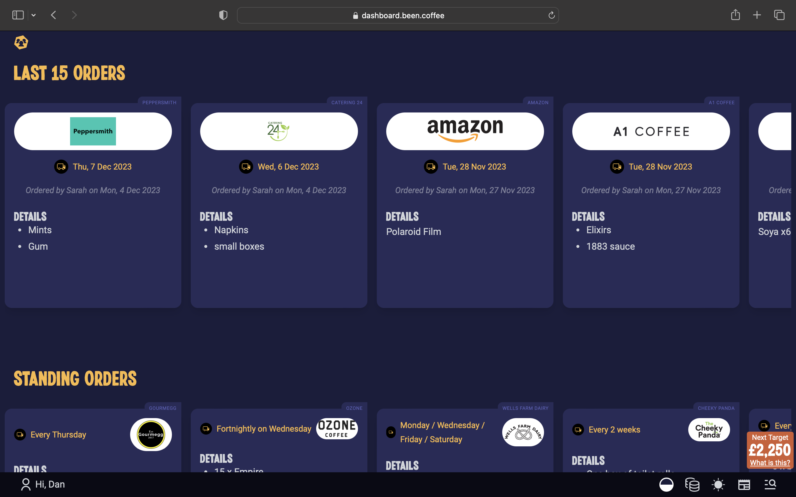Go forward with the browser forward arrow
Viewport: 796px width, 497px height.
click(x=74, y=15)
